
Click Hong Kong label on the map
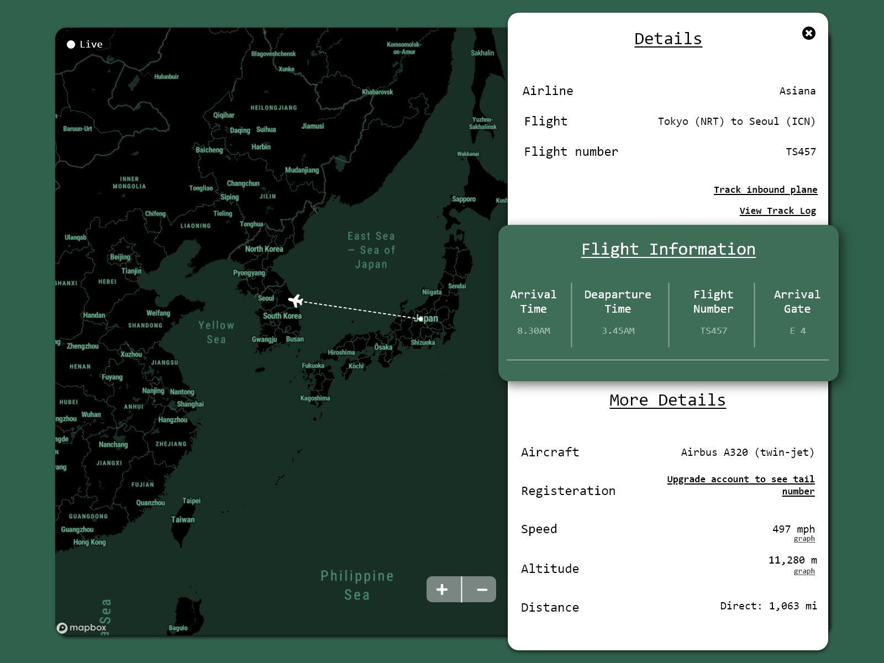click(90, 542)
